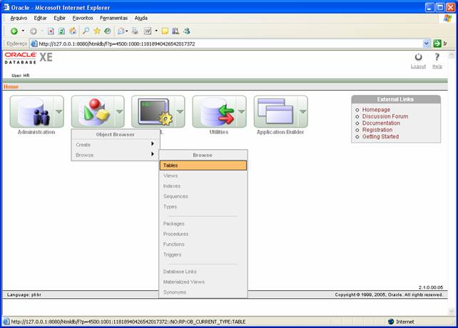Click the Application Builder icon
458x328 pixels.
tap(275, 111)
